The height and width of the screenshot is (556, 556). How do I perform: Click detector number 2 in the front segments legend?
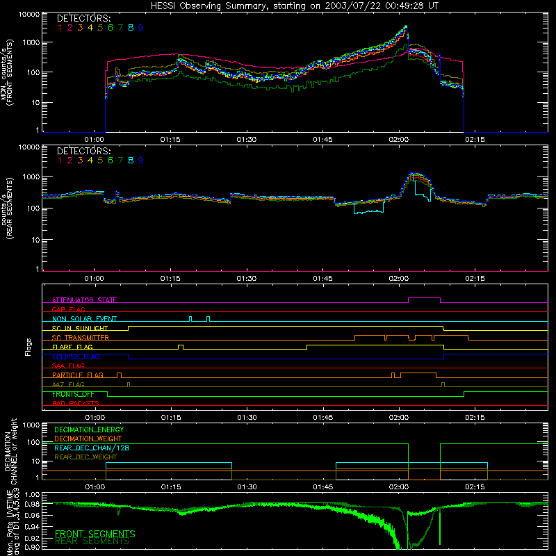(x=70, y=27)
